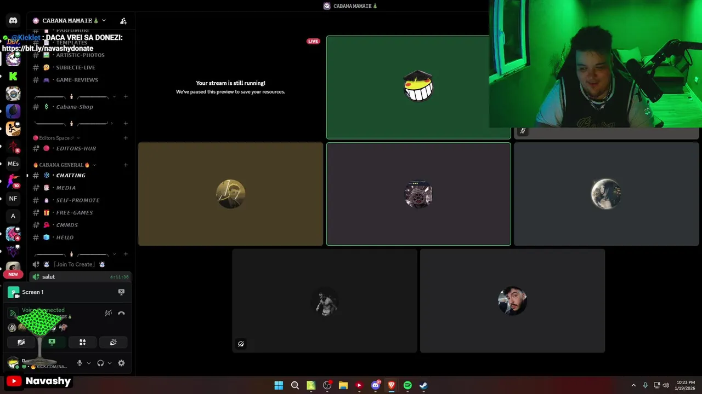Open the artistic-photos channel

80,55
